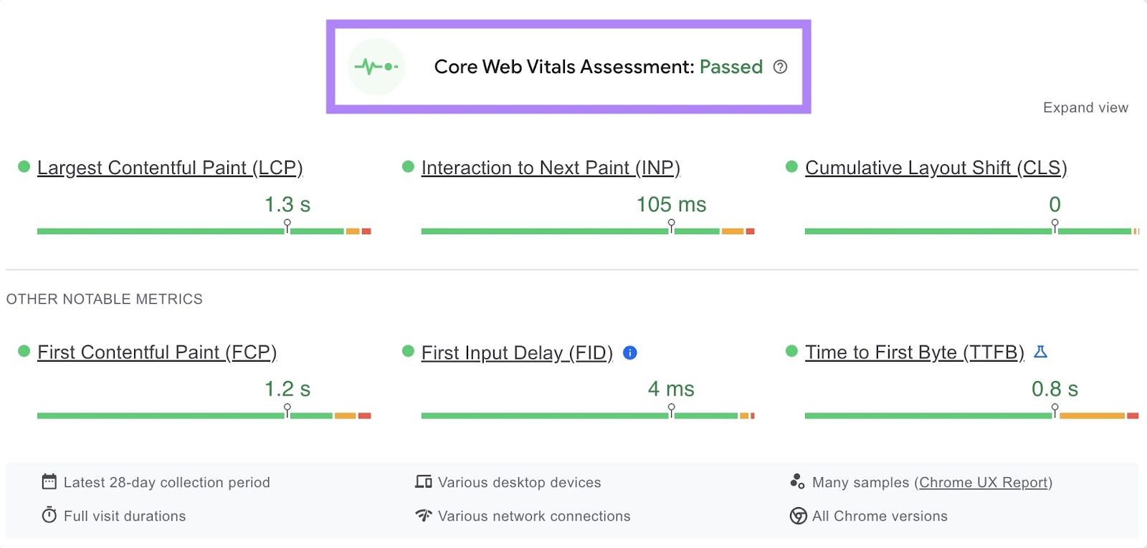The width and height of the screenshot is (1147, 548).
Task: Click the desktop devices icon
Action: point(423,482)
